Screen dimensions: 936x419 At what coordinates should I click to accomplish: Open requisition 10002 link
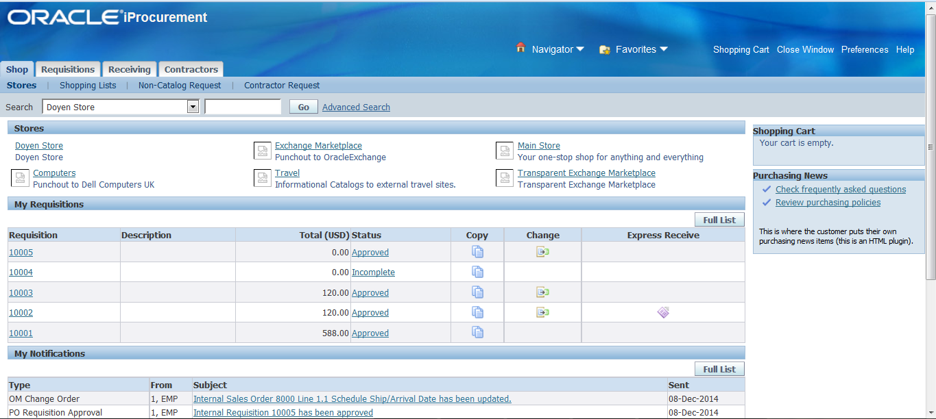(21, 312)
